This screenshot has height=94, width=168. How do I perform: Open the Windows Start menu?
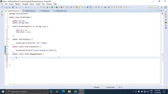coord(3,92)
